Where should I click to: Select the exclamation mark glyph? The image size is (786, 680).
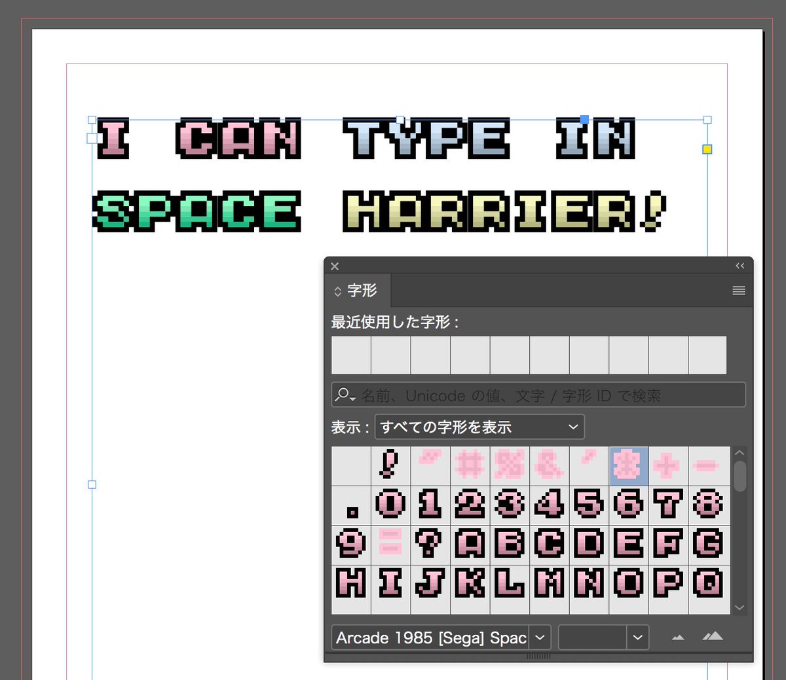click(390, 466)
